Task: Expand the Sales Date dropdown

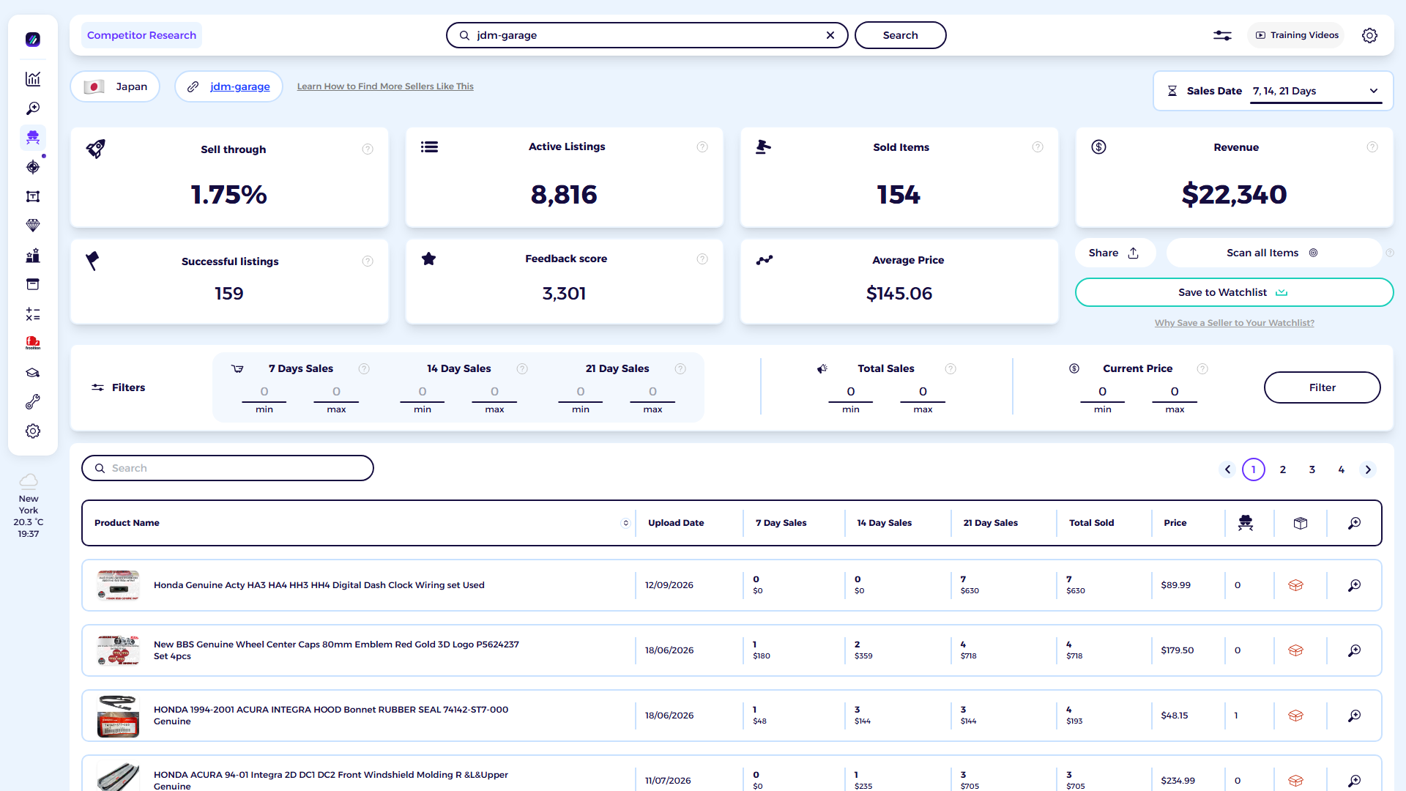Action: click(x=1316, y=91)
